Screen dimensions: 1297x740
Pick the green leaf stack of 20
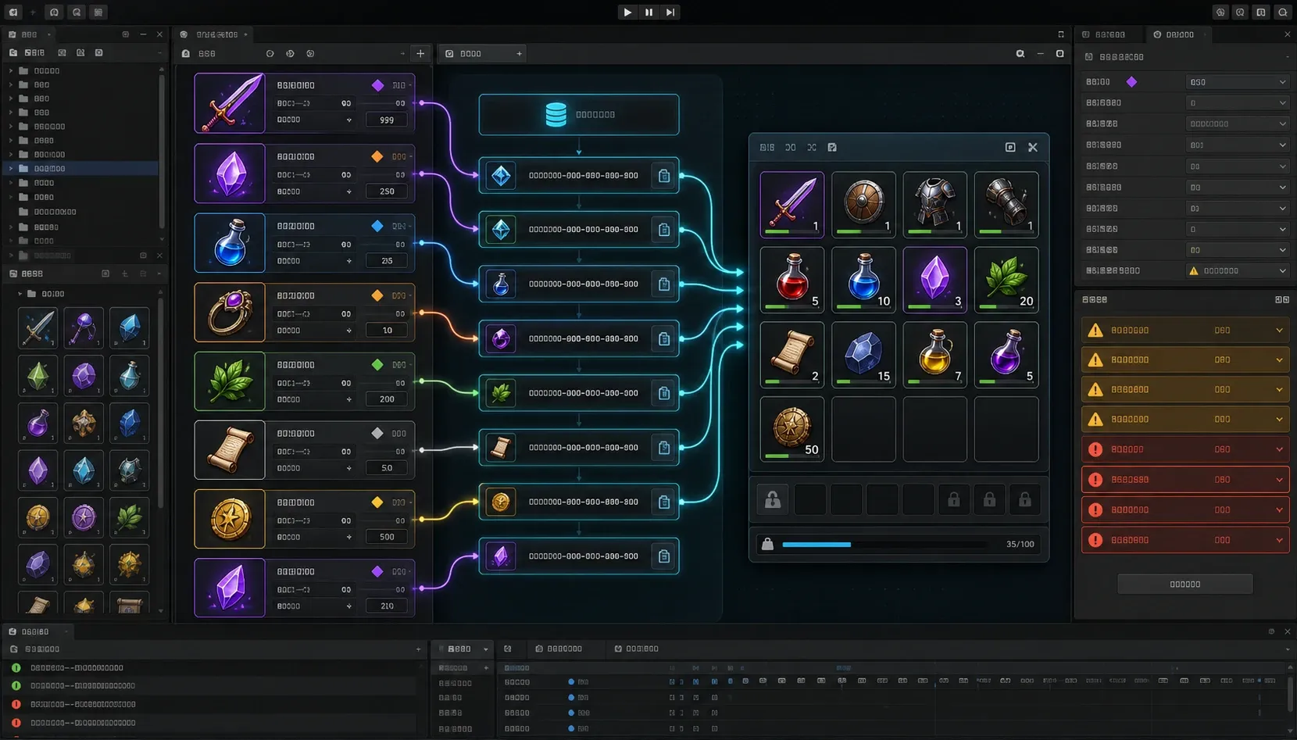1006,280
